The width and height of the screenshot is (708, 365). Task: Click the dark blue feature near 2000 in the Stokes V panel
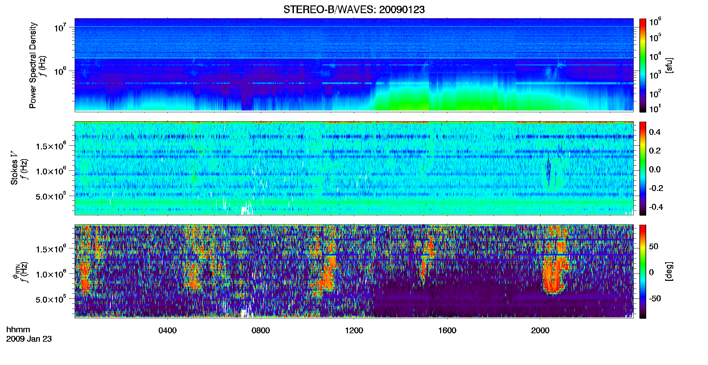[x=548, y=169]
